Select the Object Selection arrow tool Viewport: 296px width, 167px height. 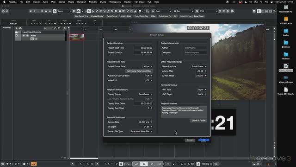(x=89, y=11)
